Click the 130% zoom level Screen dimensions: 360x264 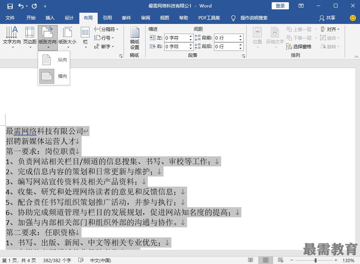pos(348,260)
